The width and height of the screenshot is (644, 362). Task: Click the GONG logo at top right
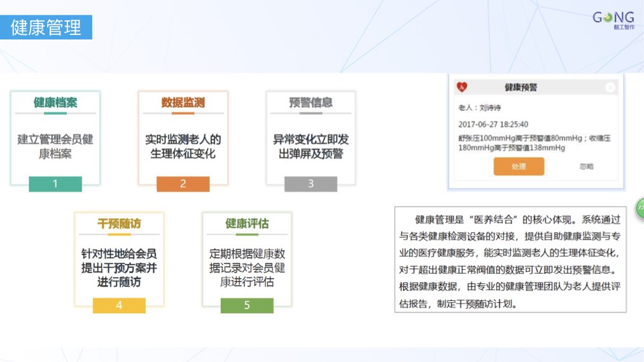tap(613, 19)
